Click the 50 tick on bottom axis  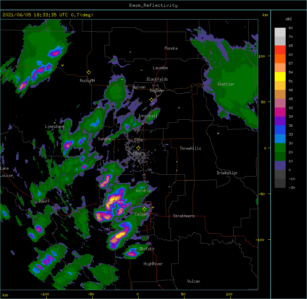click(x=183, y=294)
